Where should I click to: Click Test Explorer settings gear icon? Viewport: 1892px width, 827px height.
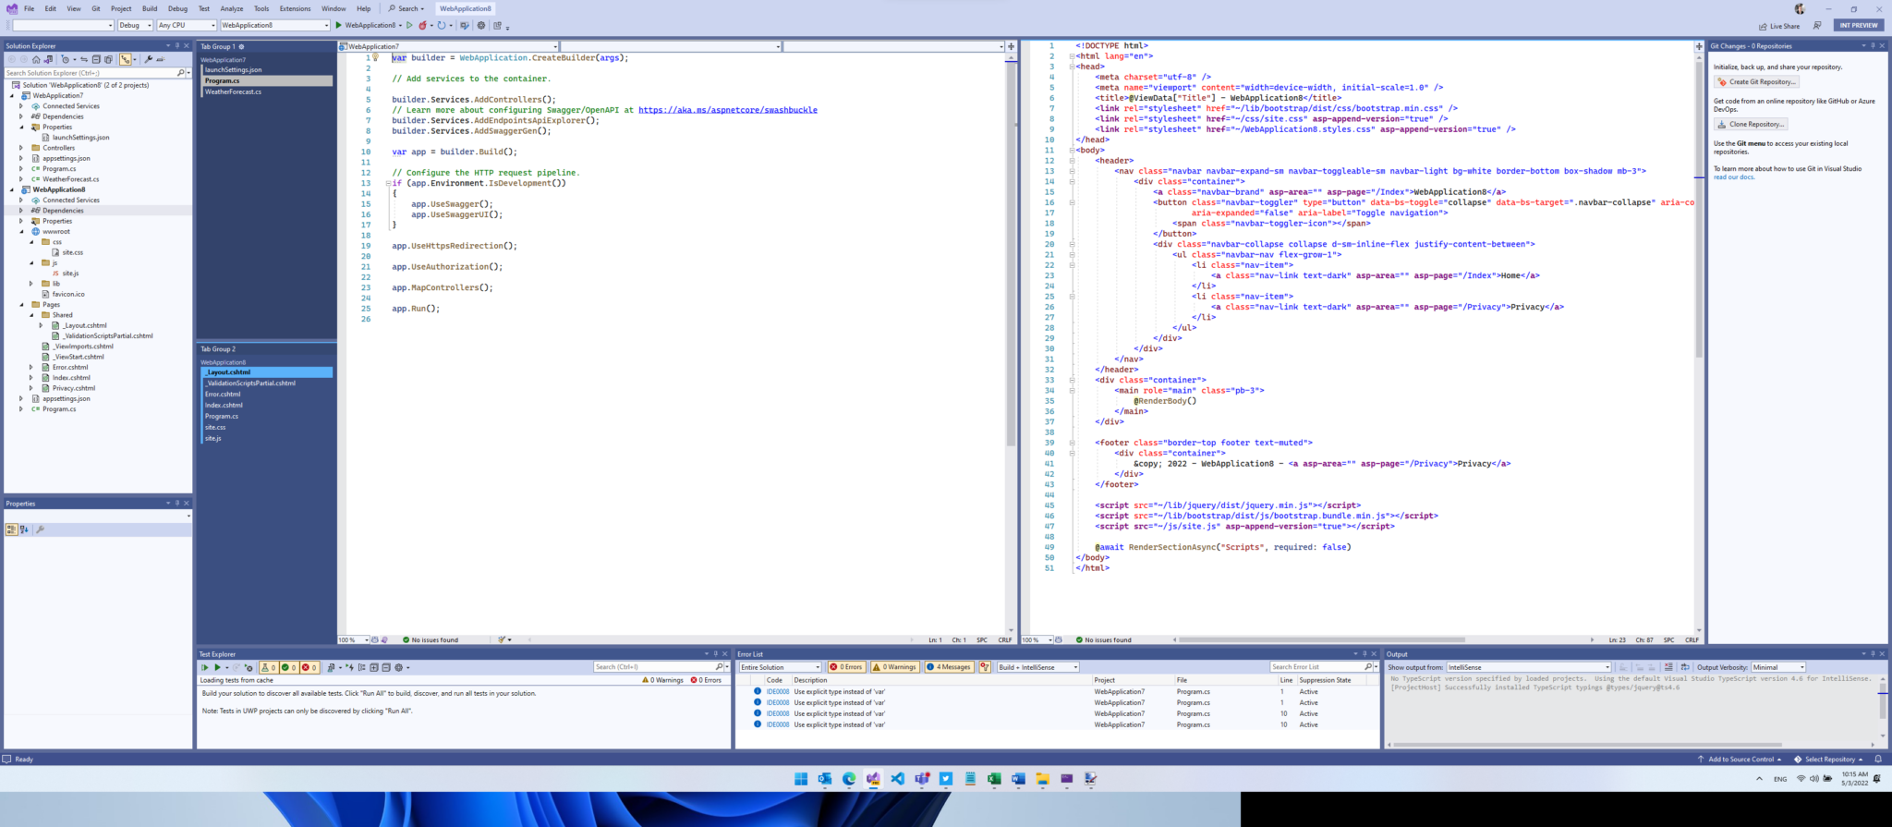click(399, 667)
